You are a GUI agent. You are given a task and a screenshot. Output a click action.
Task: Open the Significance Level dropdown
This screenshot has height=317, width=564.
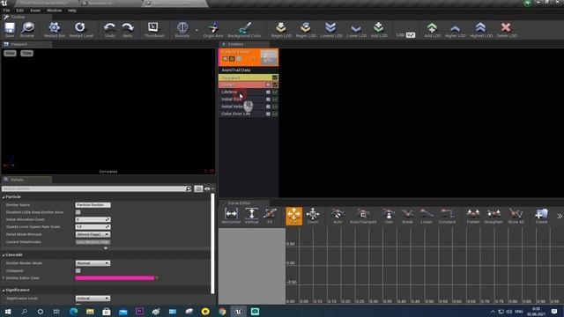pyautogui.click(x=93, y=299)
